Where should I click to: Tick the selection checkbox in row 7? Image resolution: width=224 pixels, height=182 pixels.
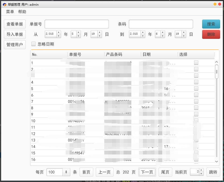[196, 101]
